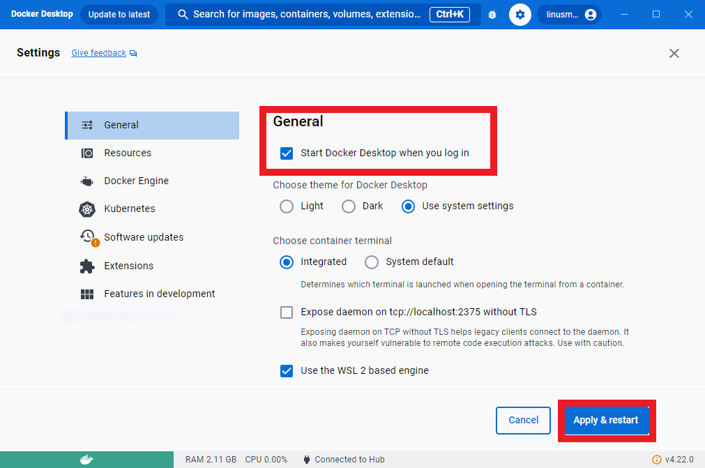Click the Docker Engine icon
This screenshot has width=705, height=468.
coord(86,181)
